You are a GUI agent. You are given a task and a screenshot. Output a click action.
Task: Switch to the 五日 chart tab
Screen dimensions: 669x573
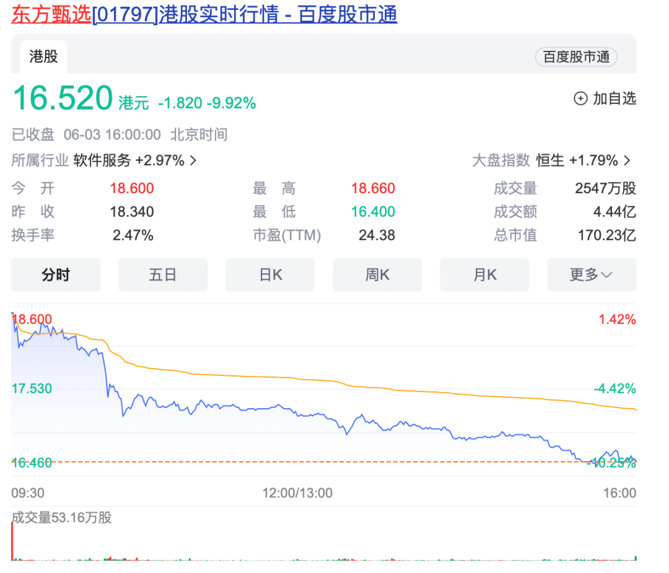163,275
